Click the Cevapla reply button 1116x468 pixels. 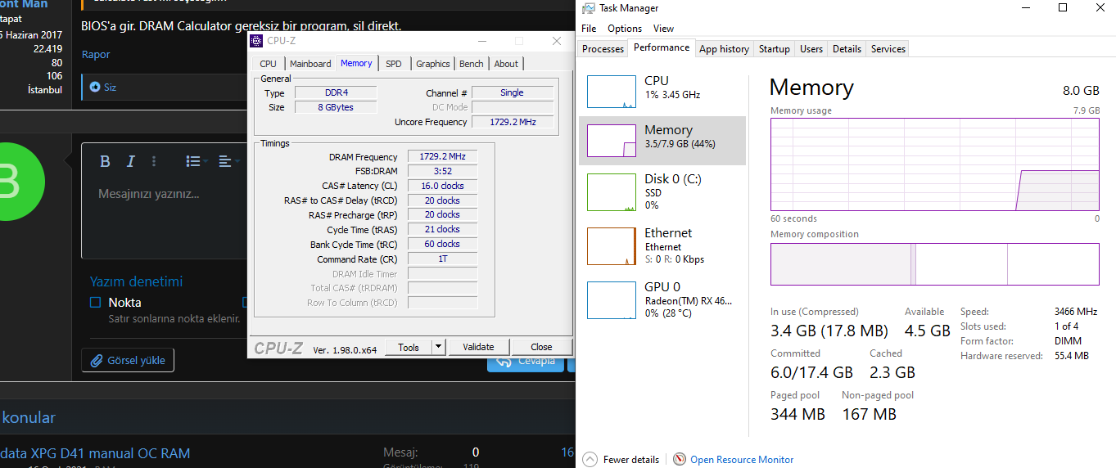pos(526,361)
